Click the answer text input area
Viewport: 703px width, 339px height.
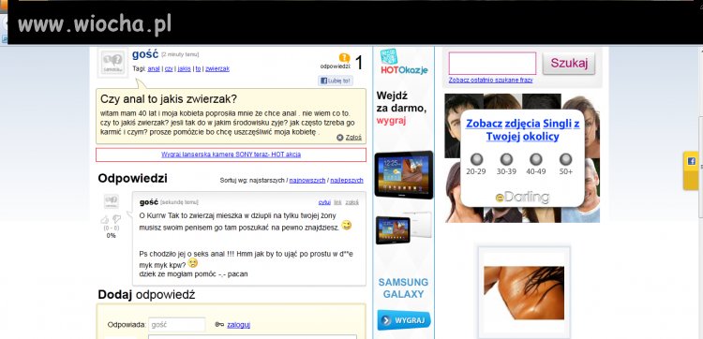pos(252,337)
